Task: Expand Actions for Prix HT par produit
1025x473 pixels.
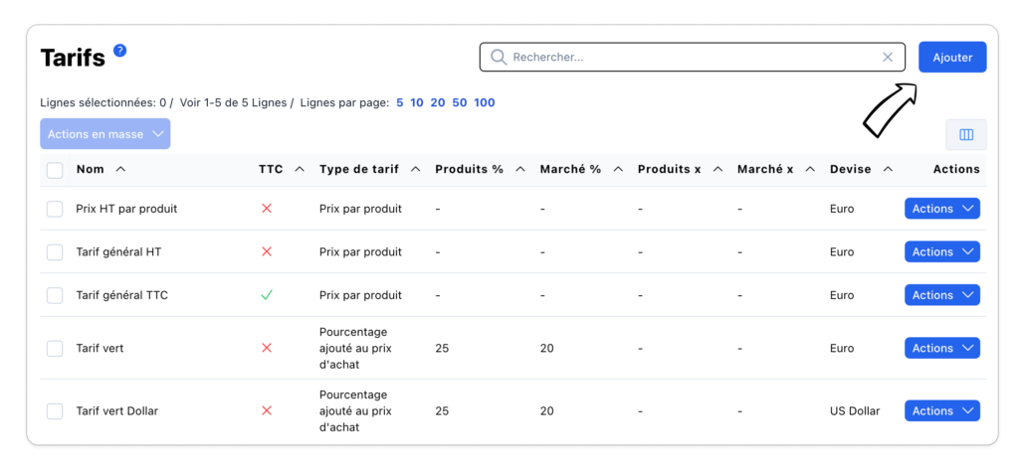Action: [x=941, y=209]
